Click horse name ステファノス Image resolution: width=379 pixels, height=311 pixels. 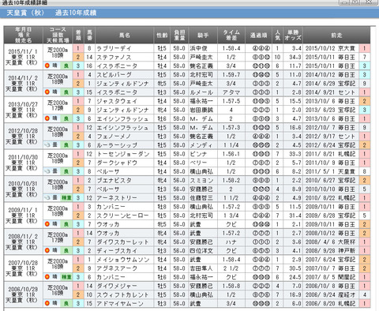114,57
